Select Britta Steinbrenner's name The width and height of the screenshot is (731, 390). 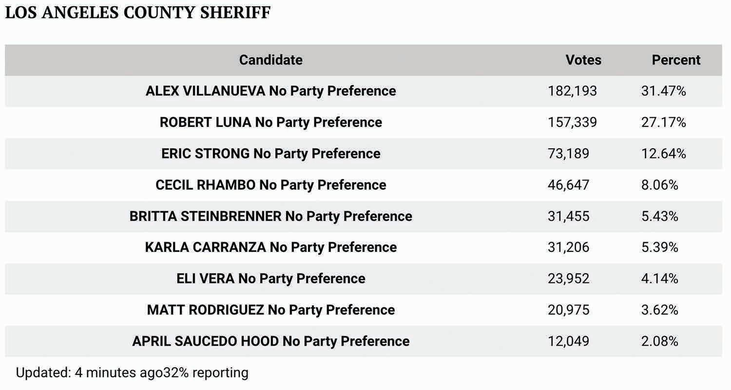pyautogui.click(x=270, y=216)
